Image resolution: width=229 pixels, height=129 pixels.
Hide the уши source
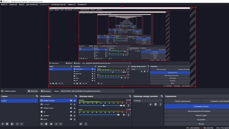(71, 119)
